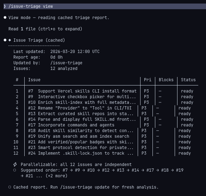Image resolution: width=206 pixels, height=196 pixels.
Task: Click the 'Cached report. Run /issue-triage update' line
Action: (86, 187)
